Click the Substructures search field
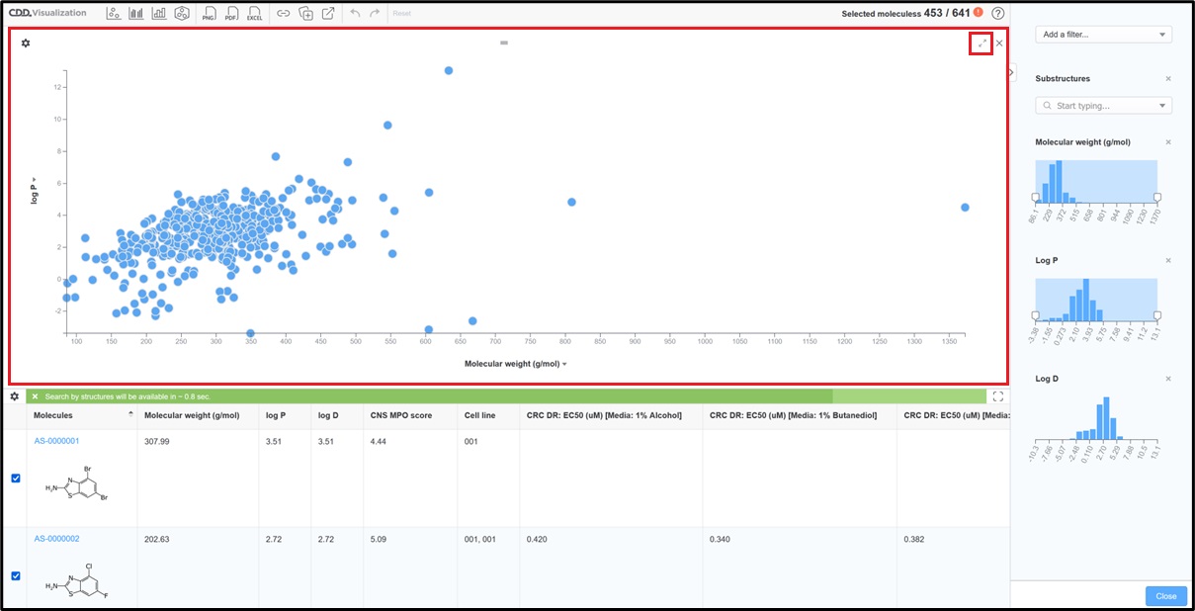Viewport: 1195px width, 611px height. coord(1103,106)
